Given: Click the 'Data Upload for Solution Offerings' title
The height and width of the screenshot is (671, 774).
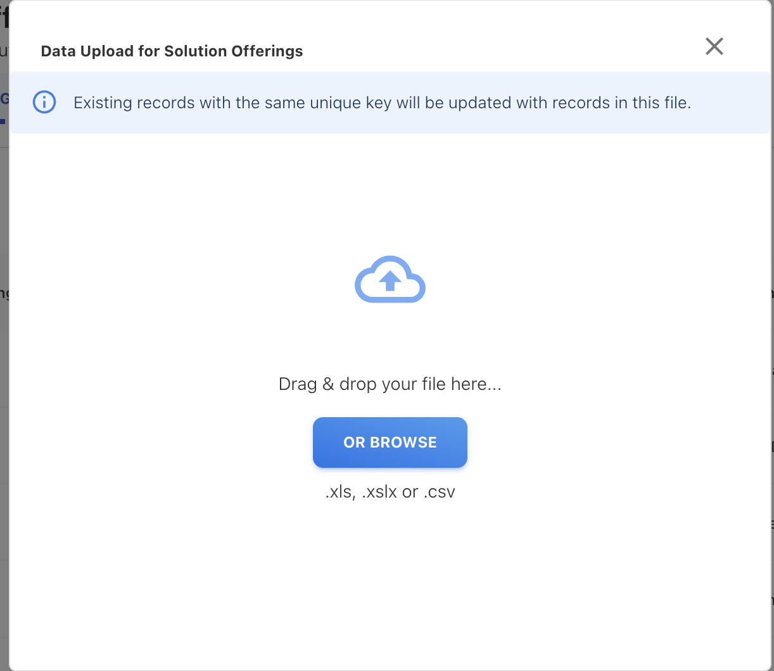Looking at the screenshot, I should tap(172, 51).
